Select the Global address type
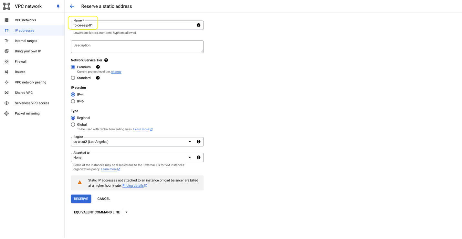 pos(73,125)
